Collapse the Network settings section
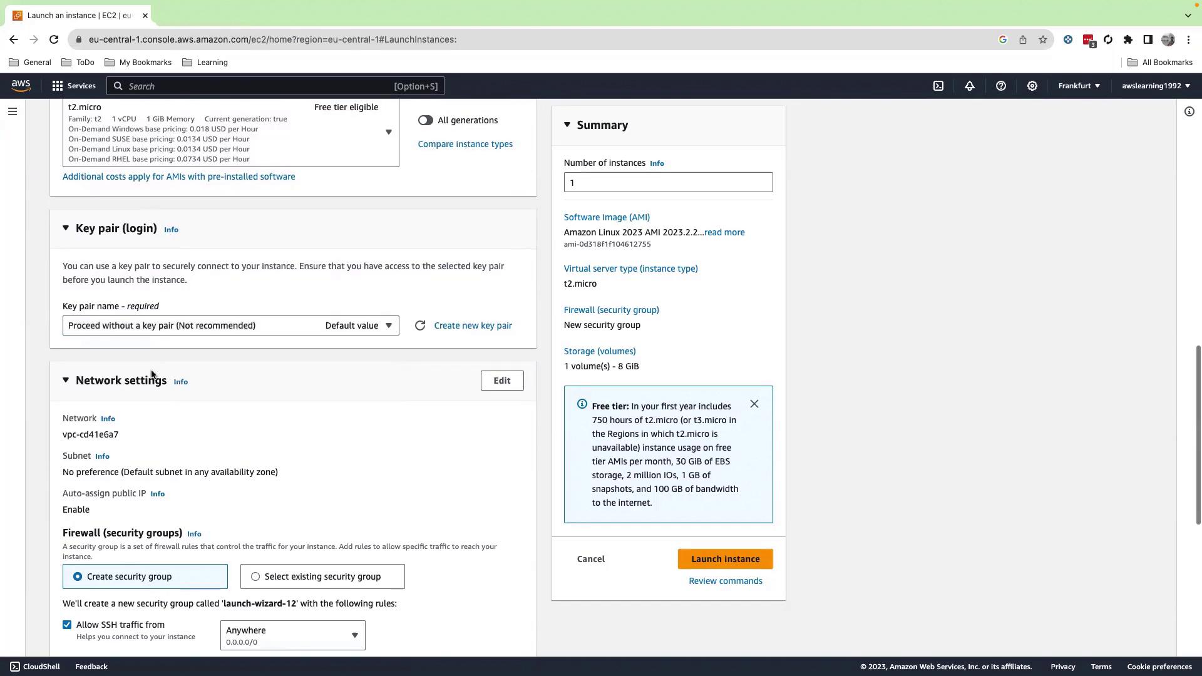The image size is (1202, 676). [66, 381]
